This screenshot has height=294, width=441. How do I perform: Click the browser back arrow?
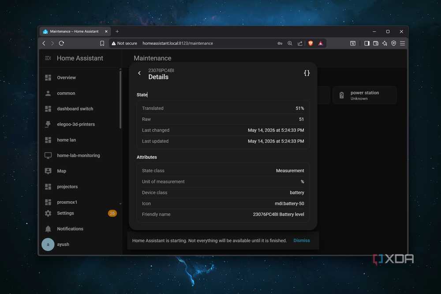[44, 43]
